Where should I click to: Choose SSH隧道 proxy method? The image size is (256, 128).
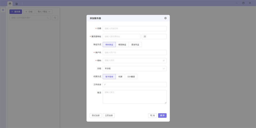131,77
